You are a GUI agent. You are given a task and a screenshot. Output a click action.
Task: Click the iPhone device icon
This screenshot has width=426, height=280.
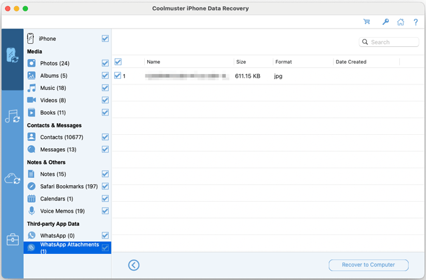(30, 38)
